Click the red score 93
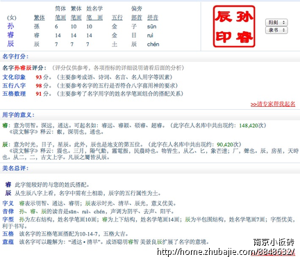 click(x=39, y=77)
